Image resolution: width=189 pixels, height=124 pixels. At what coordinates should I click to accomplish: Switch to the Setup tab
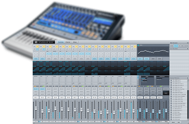75,42
